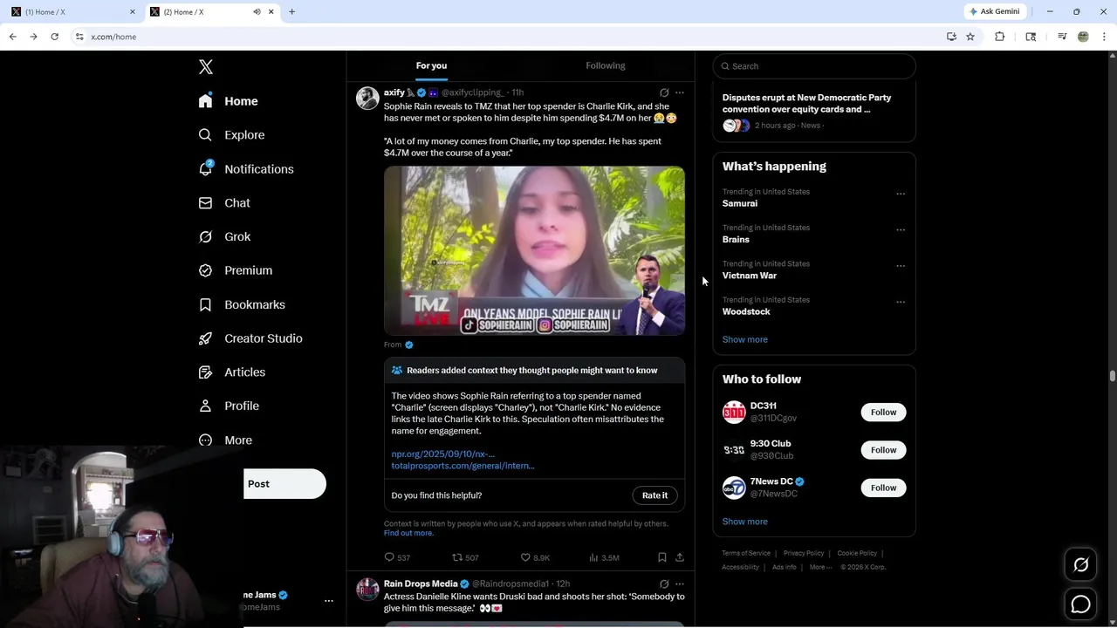The width and height of the screenshot is (1117, 628).
Task: Bookmark the axify post
Action: pyautogui.click(x=662, y=557)
